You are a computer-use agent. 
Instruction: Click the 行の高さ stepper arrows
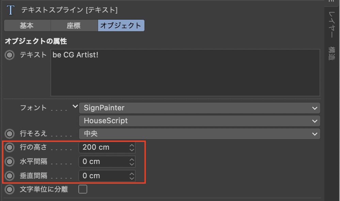132,147
